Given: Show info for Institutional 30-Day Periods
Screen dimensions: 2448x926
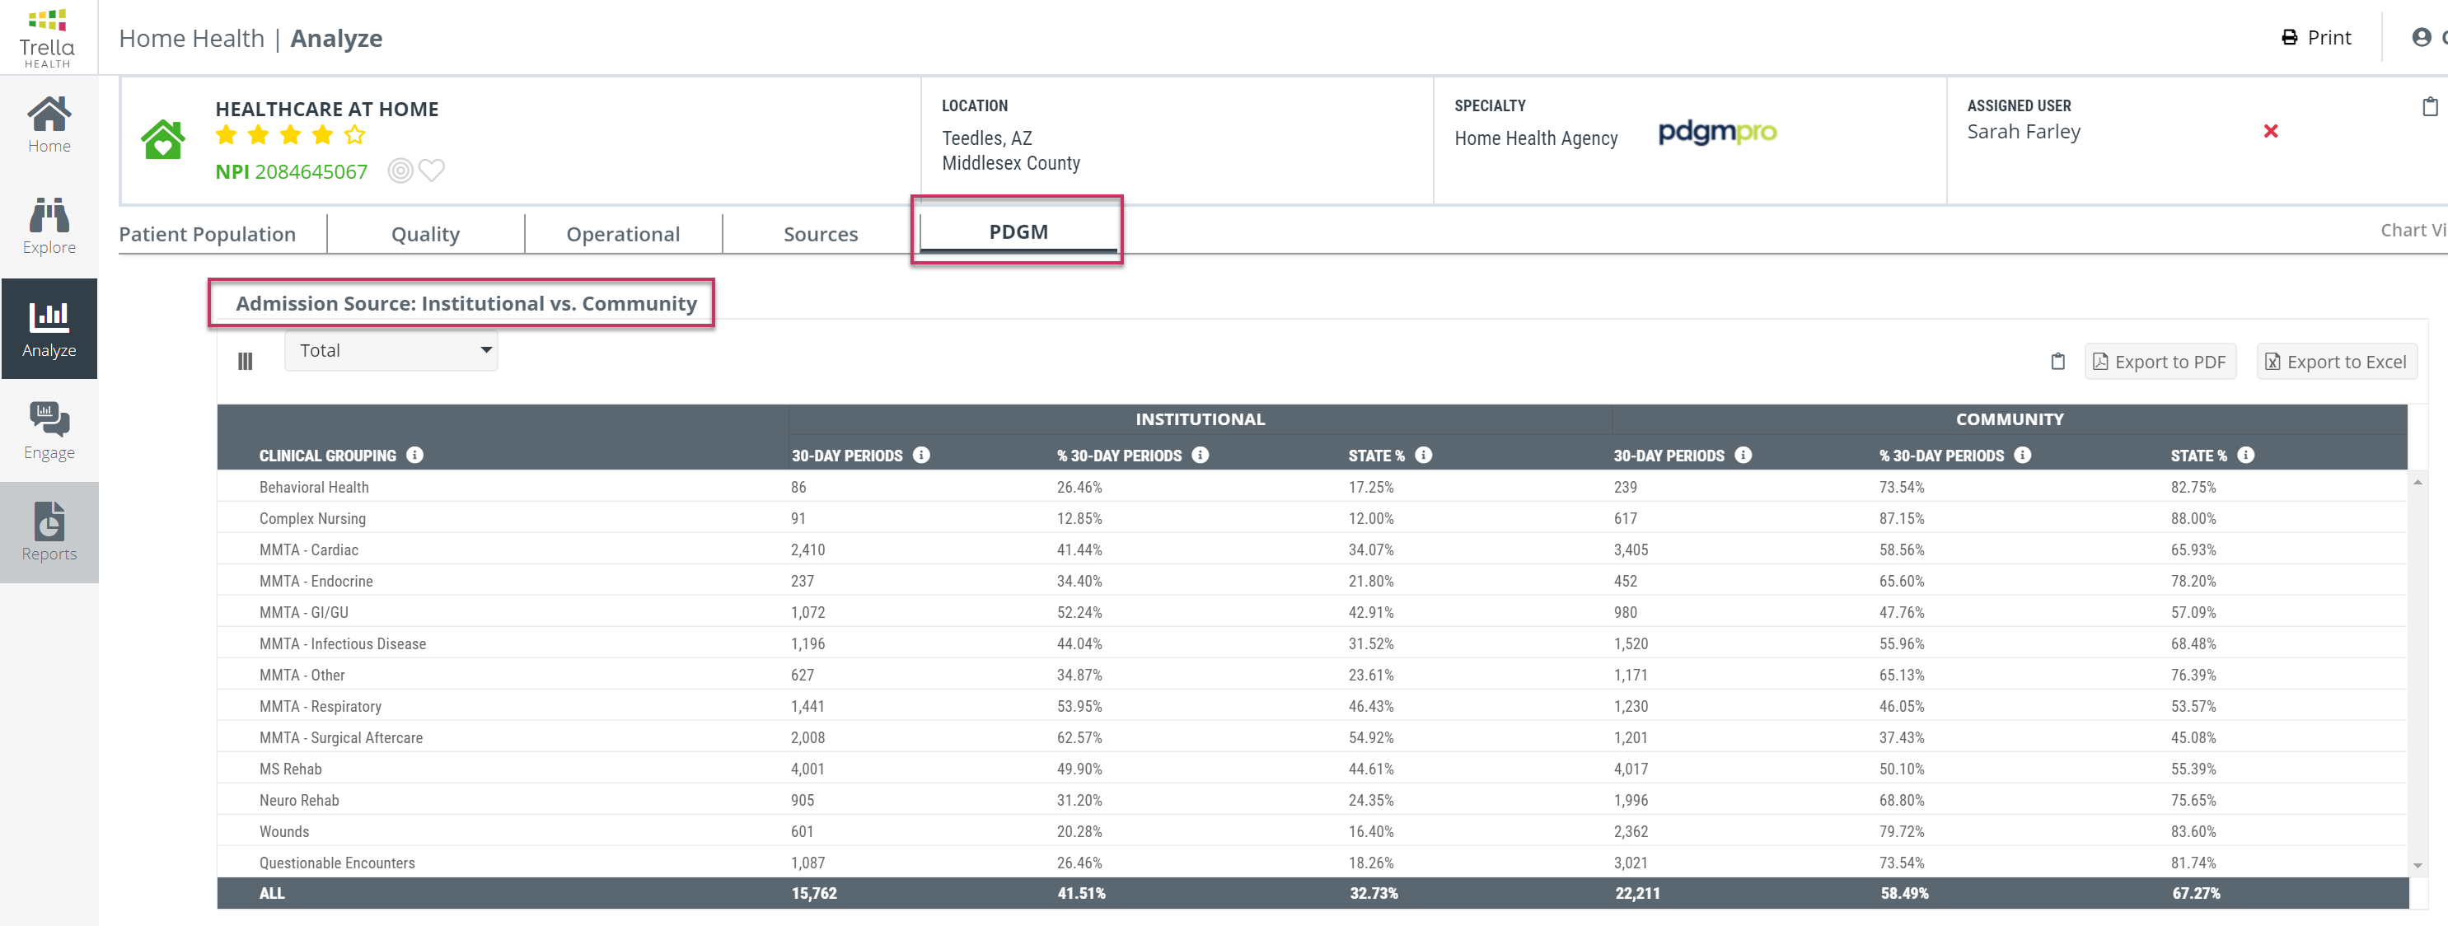Looking at the screenshot, I should coord(921,455).
